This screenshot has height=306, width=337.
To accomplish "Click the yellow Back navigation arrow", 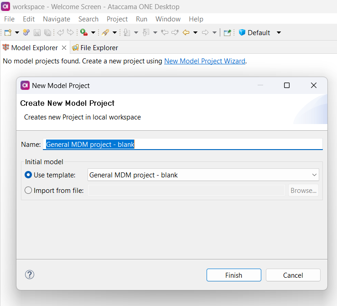I will point(186,32).
